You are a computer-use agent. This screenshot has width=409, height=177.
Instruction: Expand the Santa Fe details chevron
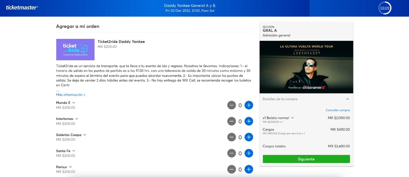(x=73, y=151)
